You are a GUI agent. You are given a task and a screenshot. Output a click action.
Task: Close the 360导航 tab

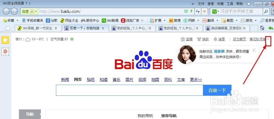(x=56, y=28)
